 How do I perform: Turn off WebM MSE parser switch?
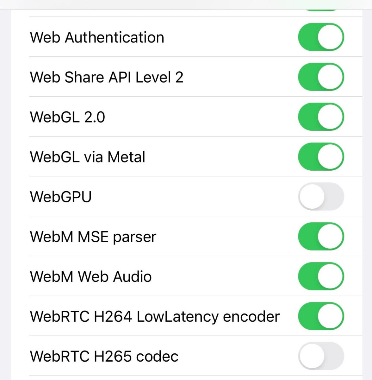(321, 237)
